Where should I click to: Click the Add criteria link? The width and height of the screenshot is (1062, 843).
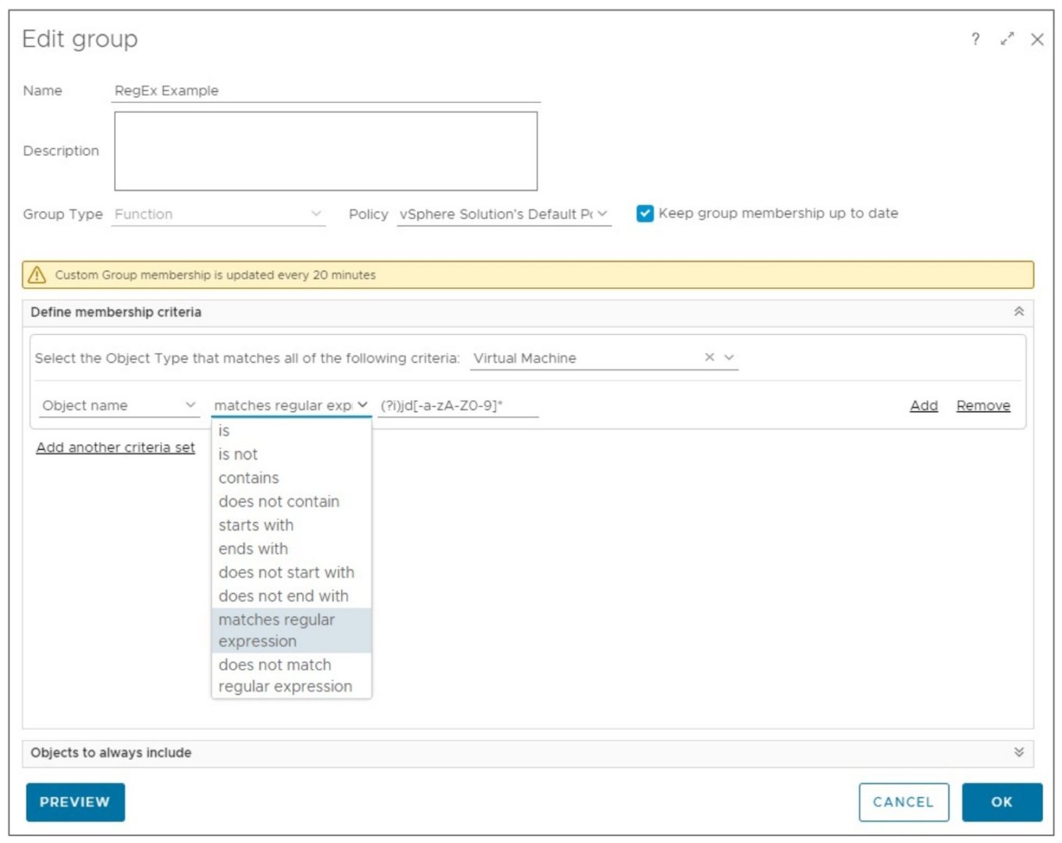click(923, 406)
